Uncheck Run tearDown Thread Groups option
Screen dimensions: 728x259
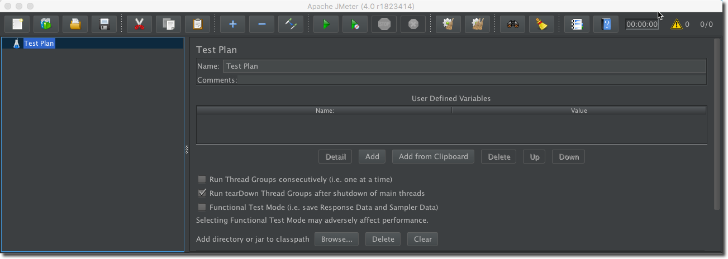click(x=202, y=193)
